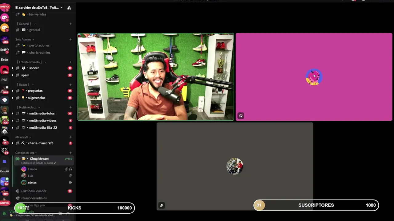Open the EsdBD server icon
This screenshot has height=221, width=394.
coord(5,49)
